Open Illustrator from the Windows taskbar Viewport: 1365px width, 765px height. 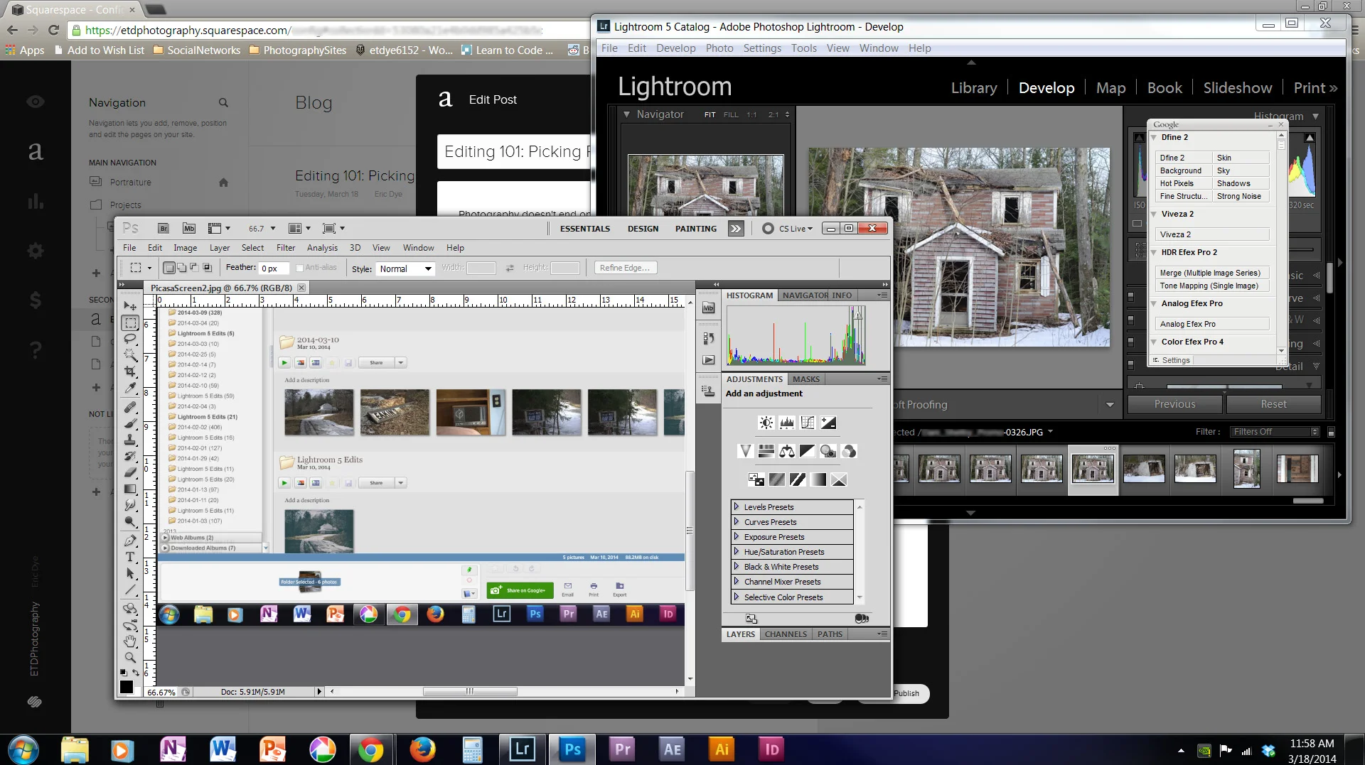coord(722,749)
